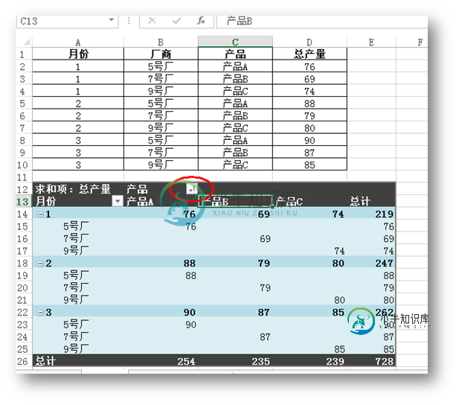Select column C header

click(235, 42)
